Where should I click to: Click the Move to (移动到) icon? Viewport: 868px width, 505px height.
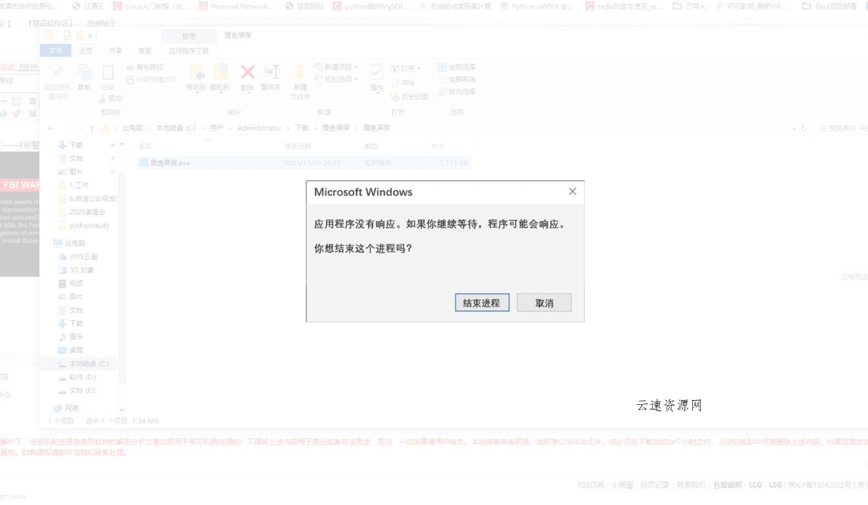click(x=196, y=72)
